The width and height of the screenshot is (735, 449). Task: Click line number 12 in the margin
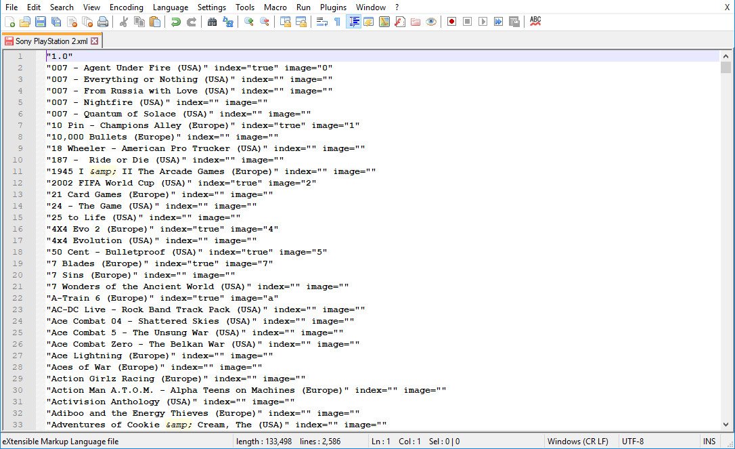click(x=18, y=183)
